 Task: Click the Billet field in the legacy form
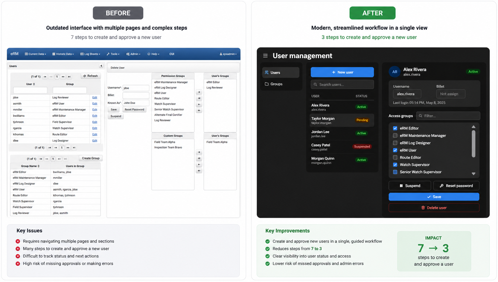click(x=136, y=95)
